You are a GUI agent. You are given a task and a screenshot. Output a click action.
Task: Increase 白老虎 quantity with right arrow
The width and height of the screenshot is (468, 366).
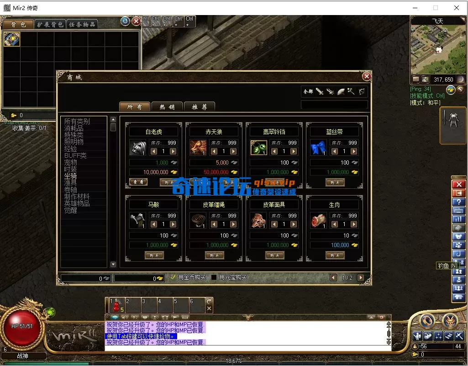tap(174, 151)
